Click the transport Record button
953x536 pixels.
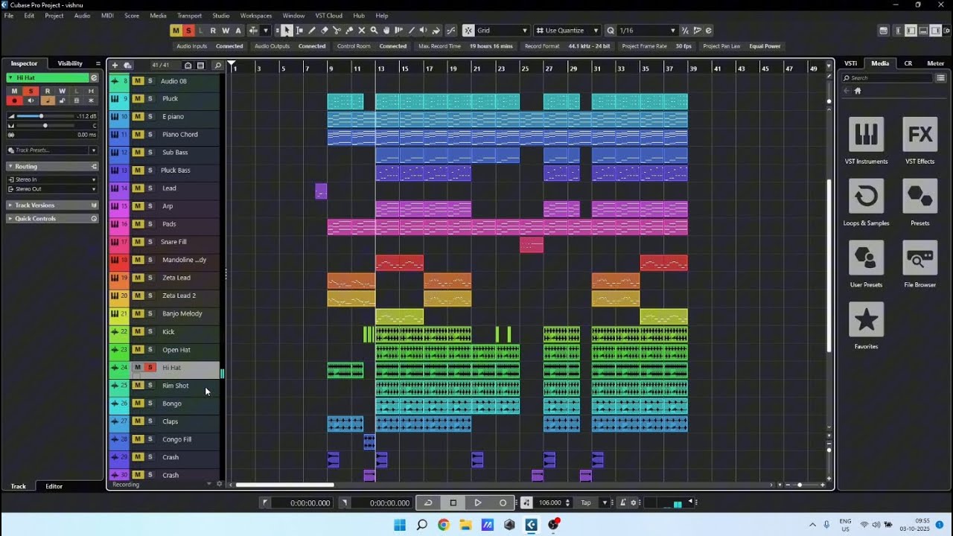(503, 502)
